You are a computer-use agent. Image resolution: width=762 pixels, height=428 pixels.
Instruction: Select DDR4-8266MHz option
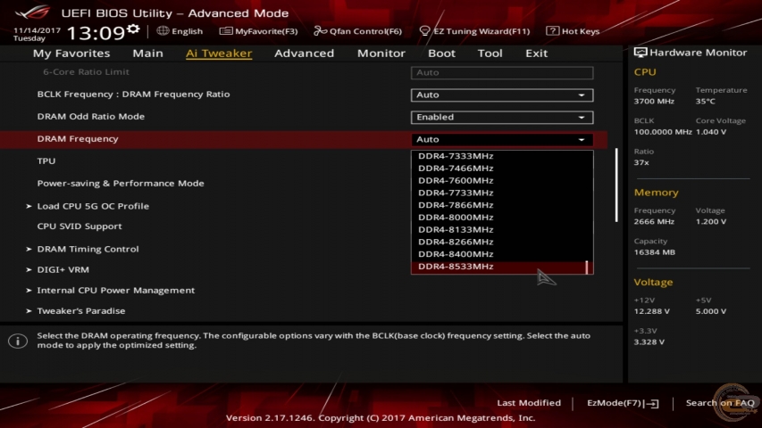click(502, 242)
